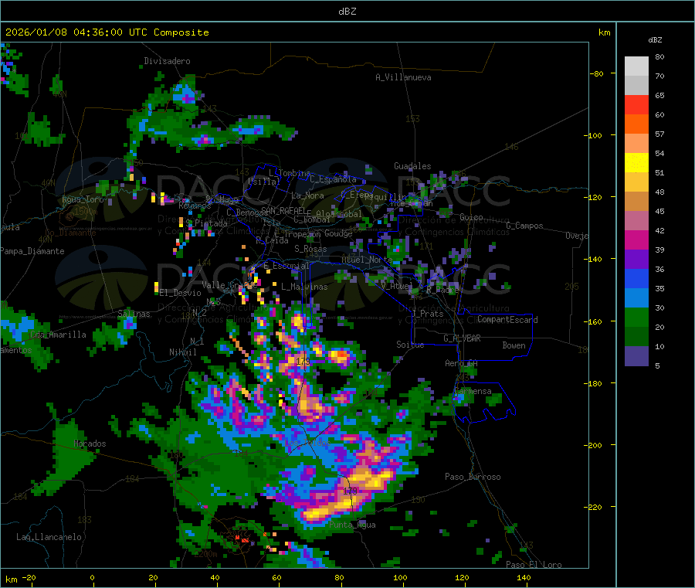Click the 140 tick on the horizontal km axis
Screen dimensions: 695x588
coord(524,577)
